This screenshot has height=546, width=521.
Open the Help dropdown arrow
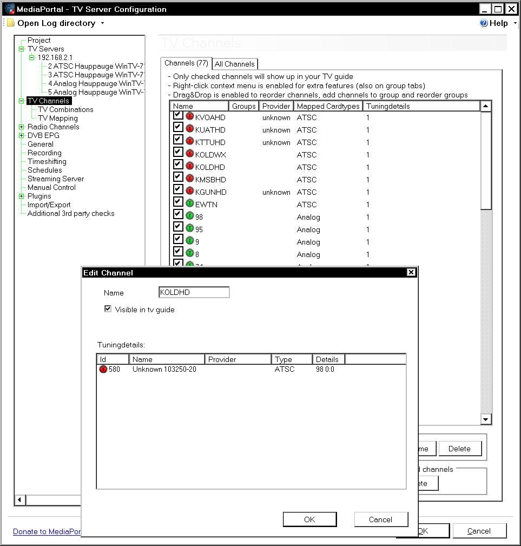[x=515, y=23]
